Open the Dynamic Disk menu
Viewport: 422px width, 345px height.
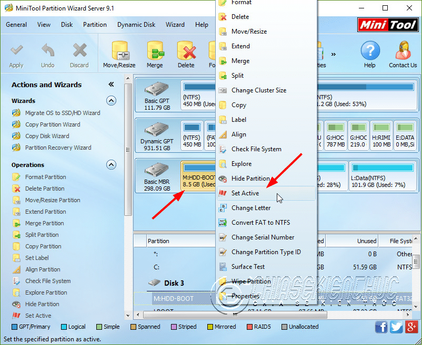[136, 25]
